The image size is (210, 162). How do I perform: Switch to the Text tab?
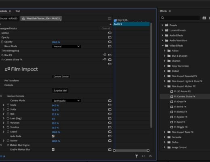point(18,11)
